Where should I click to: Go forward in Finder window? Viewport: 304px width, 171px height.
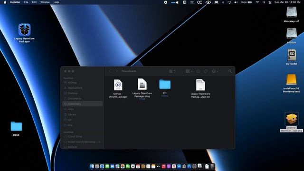(116, 71)
